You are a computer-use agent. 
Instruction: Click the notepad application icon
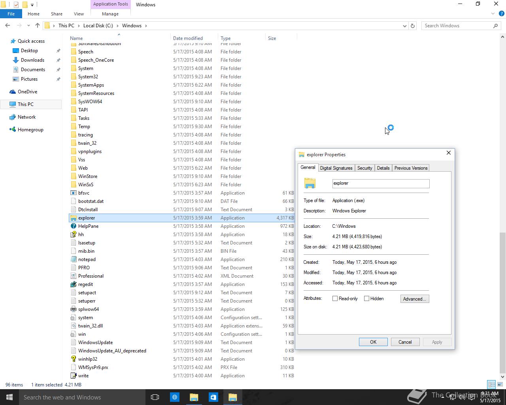[74, 259]
